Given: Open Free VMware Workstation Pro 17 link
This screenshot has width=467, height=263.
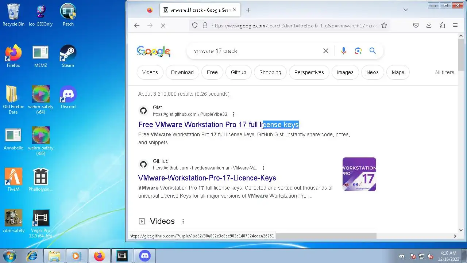Looking at the screenshot, I should tap(219, 125).
